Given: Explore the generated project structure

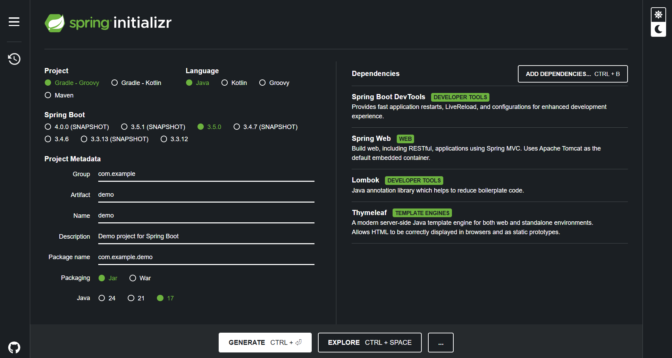Looking at the screenshot, I should (369, 342).
